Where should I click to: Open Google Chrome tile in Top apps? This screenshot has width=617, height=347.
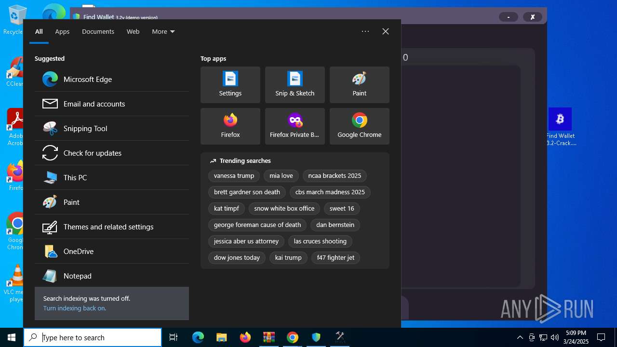tap(360, 126)
